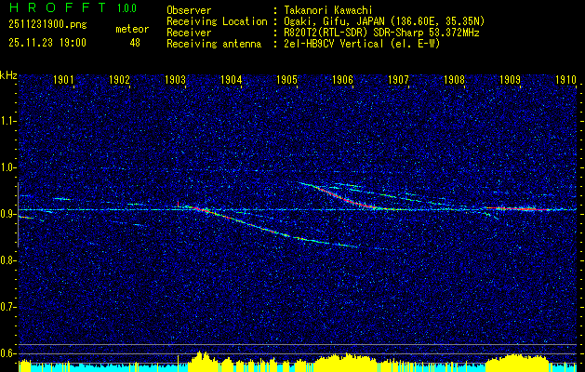Click time marker 1901
The width and height of the screenshot is (585, 372).
coord(63,79)
